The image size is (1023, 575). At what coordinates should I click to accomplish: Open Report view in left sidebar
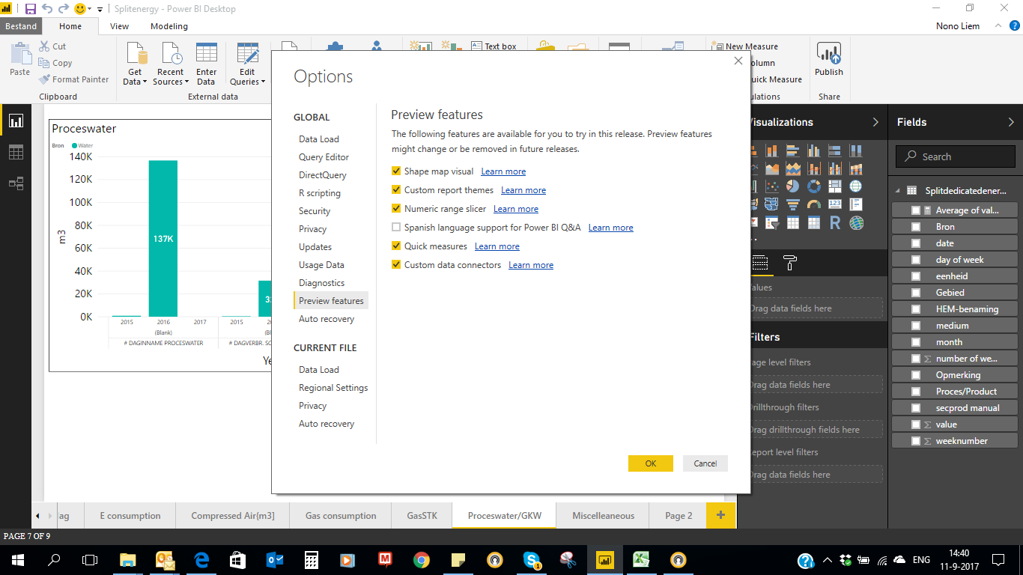tap(16, 121)
